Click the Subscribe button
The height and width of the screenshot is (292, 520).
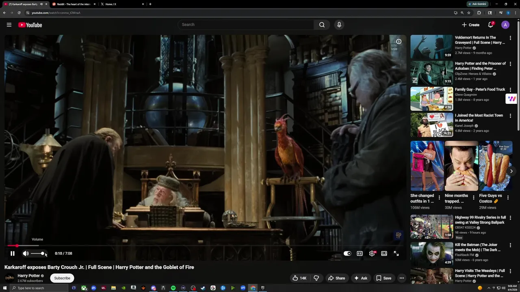point(62,278)
